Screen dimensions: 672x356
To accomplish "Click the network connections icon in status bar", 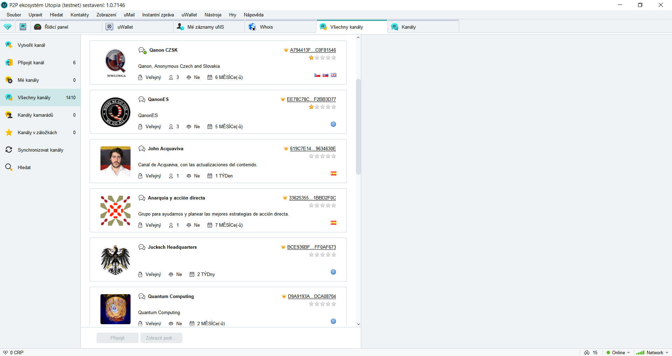I will 587,353.
